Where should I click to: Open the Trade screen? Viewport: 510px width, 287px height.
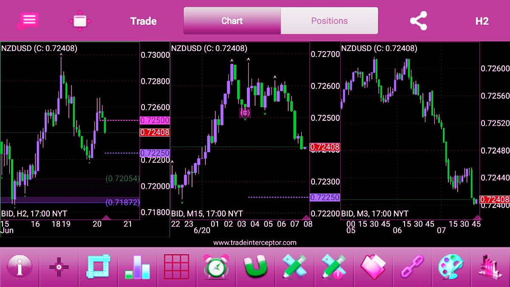[143, 21]
